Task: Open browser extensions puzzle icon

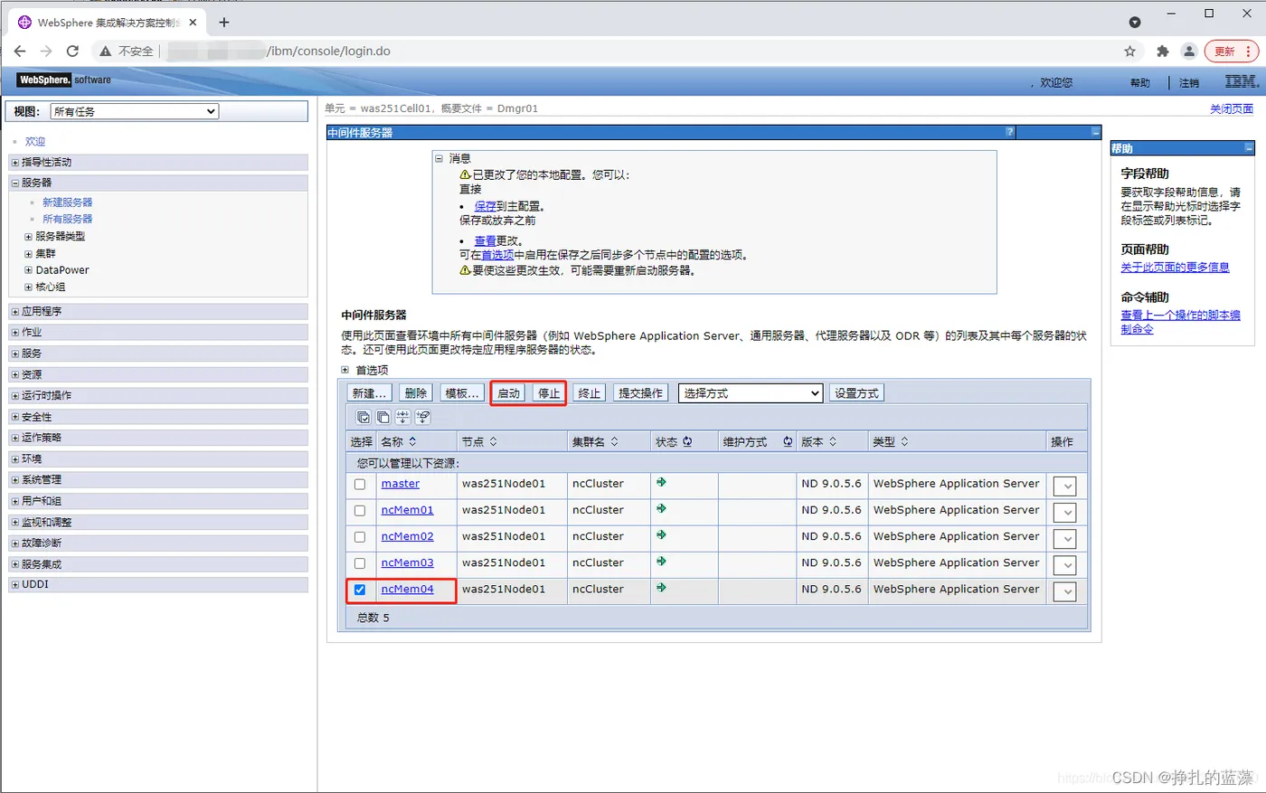Action: click(x=1162, y=52)
